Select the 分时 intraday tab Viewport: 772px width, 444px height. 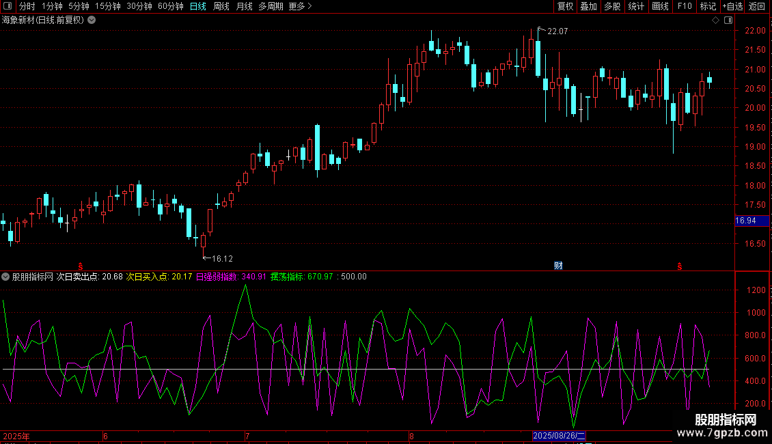27,6
